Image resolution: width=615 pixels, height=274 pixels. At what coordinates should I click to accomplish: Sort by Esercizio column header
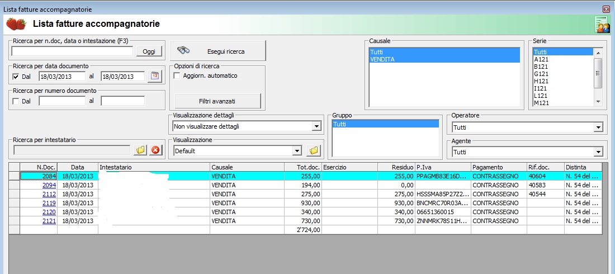click(x=349, y=167)
